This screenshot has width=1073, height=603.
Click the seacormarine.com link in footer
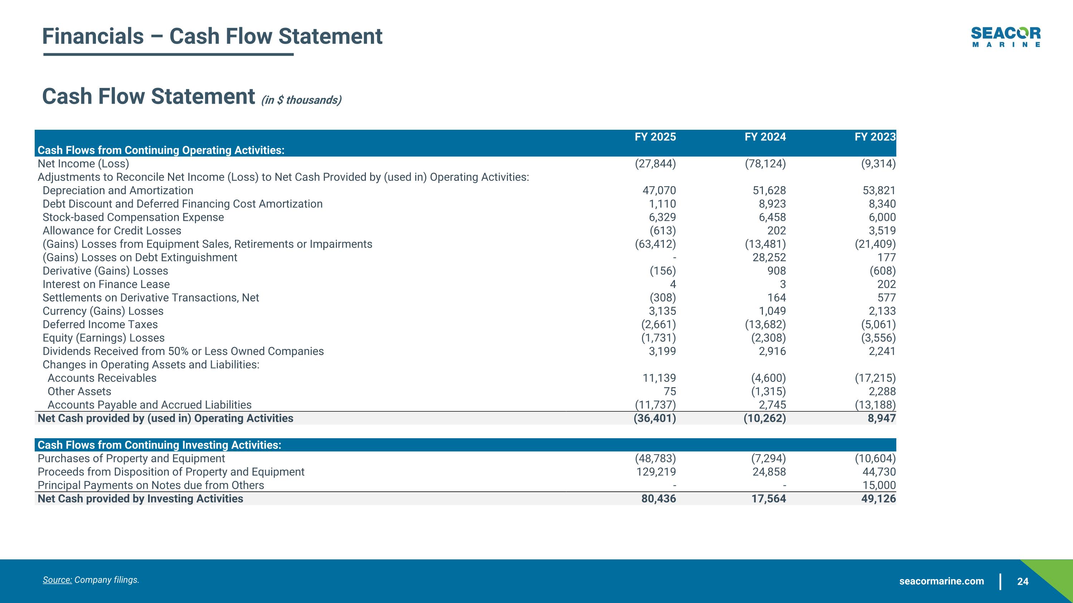(941, 581)
